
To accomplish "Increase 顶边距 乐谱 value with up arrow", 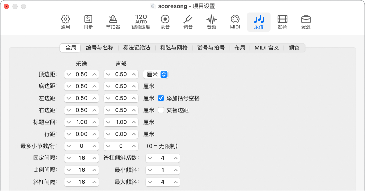I will point(95,74).
